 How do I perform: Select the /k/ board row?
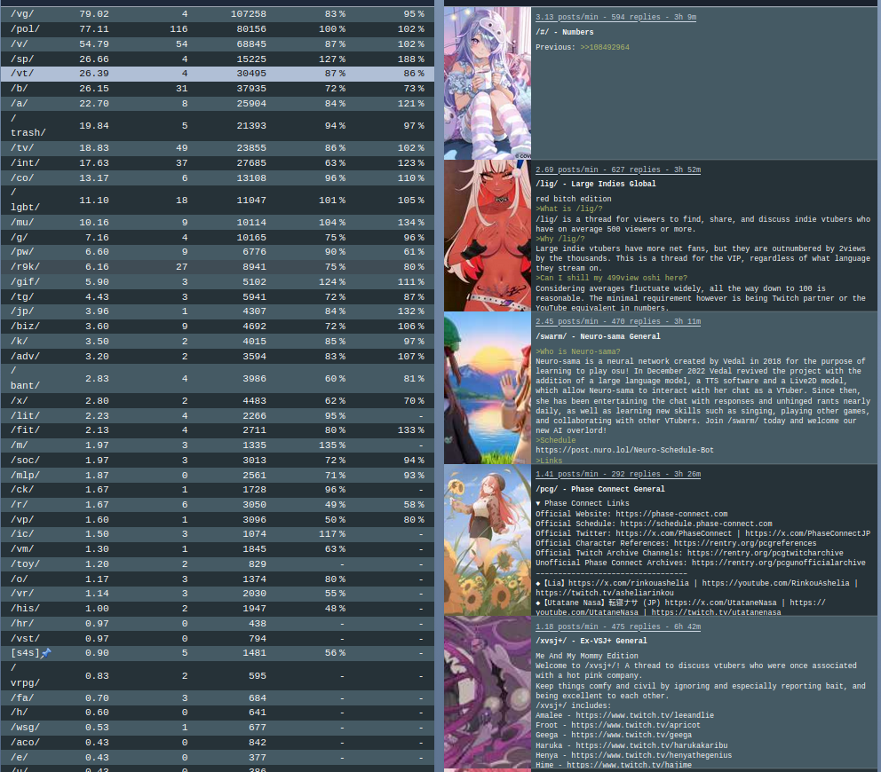tap(218, 342)
